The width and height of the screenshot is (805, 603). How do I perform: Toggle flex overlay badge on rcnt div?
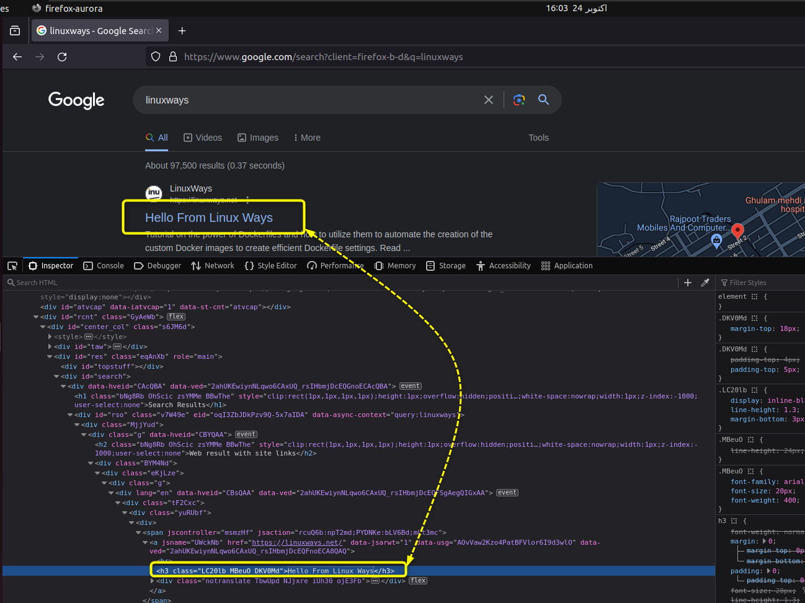(x=176, y=317)
